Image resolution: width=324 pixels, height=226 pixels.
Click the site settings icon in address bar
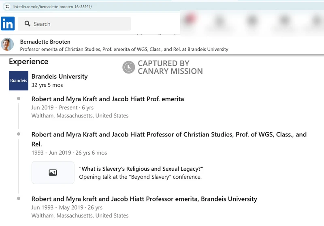pyautogui.click(x=7, y=6)
